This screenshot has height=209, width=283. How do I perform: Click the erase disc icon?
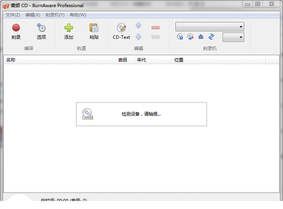190,37
